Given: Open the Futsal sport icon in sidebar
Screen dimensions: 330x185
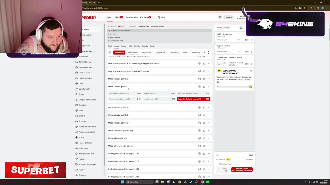Looking at the screenshot, I should pyautogui.click(x=77, y=137).
